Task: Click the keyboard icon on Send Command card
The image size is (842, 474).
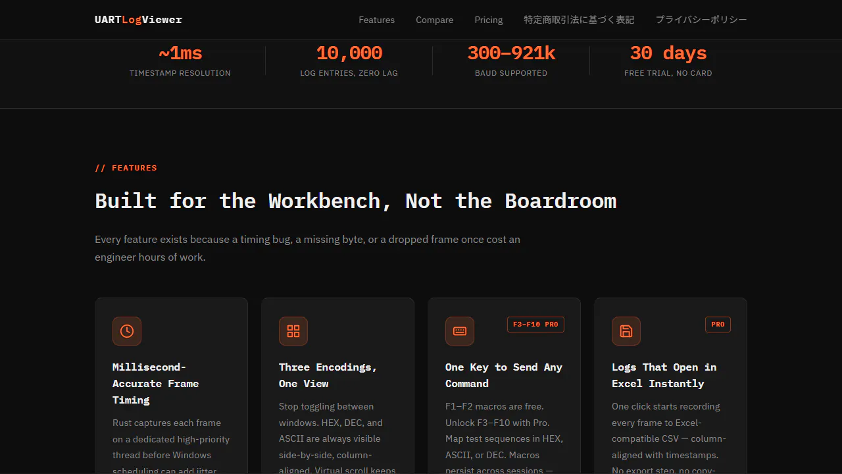Action: (460, 331)
